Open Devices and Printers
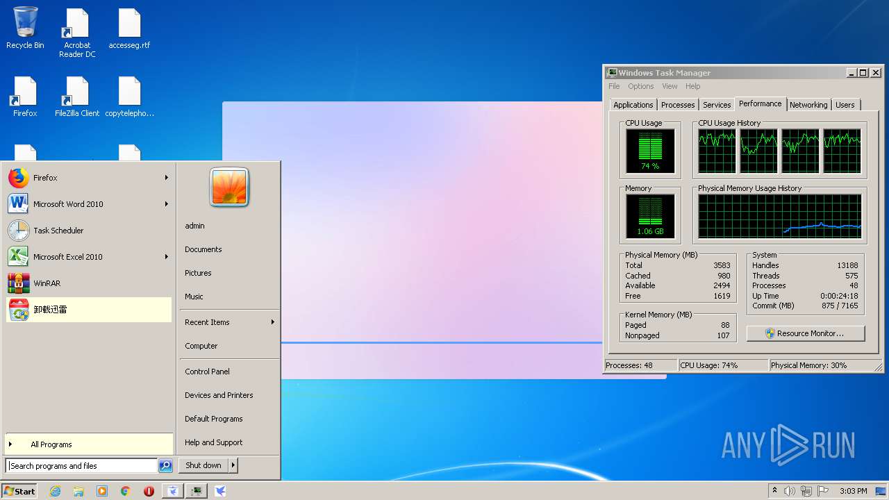 [x=229, y=395]
